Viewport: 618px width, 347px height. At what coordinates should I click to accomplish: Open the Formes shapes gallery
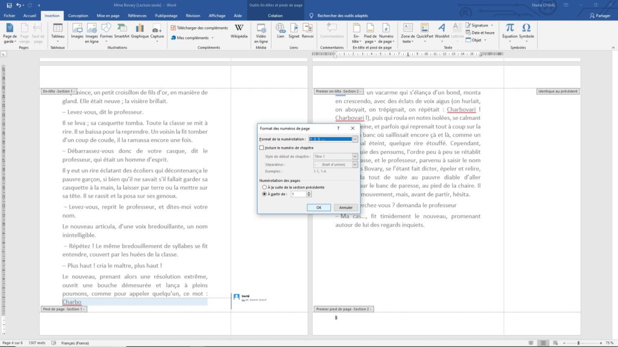point(106,33)
